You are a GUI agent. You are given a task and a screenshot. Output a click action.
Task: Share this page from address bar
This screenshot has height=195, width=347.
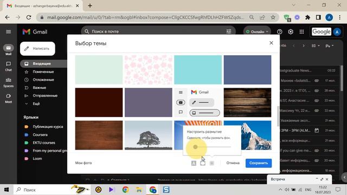[262, 17]
